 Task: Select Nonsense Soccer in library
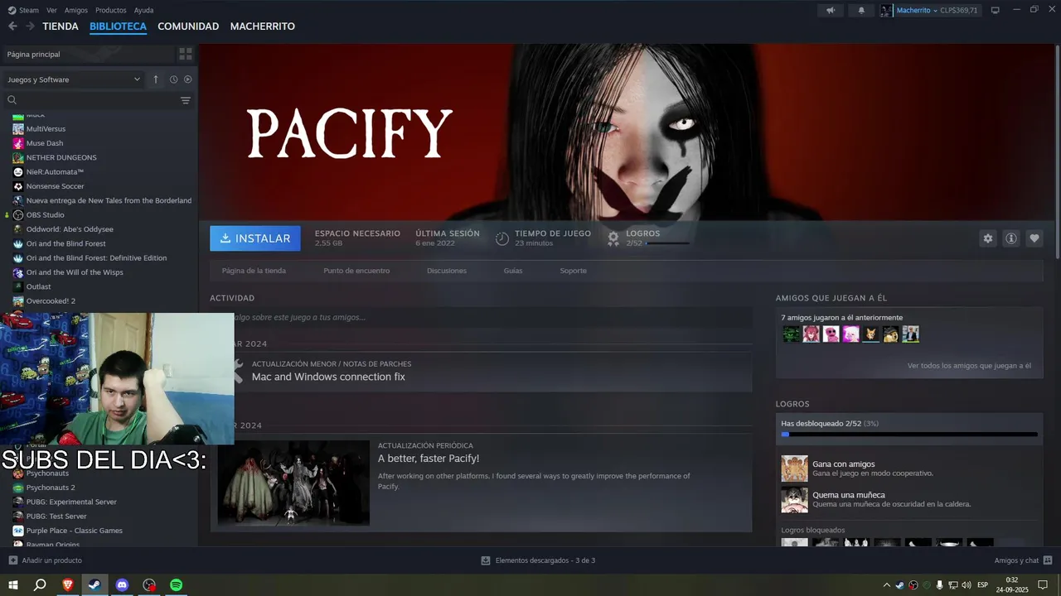pos(55,186)
